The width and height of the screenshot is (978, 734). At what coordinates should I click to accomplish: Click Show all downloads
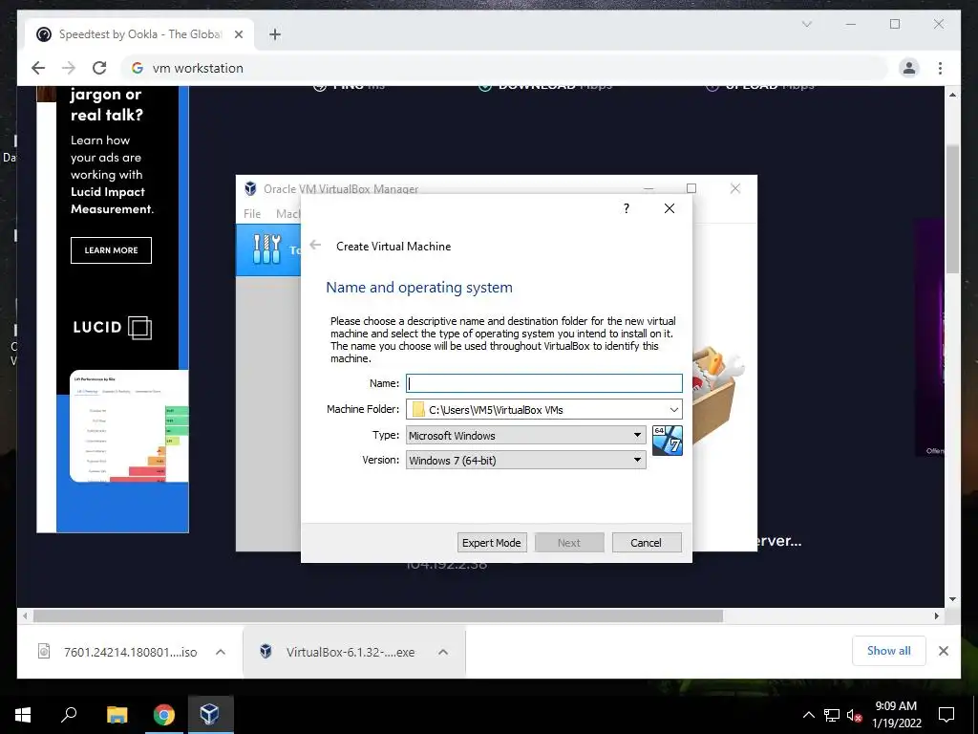click(889, 650)
